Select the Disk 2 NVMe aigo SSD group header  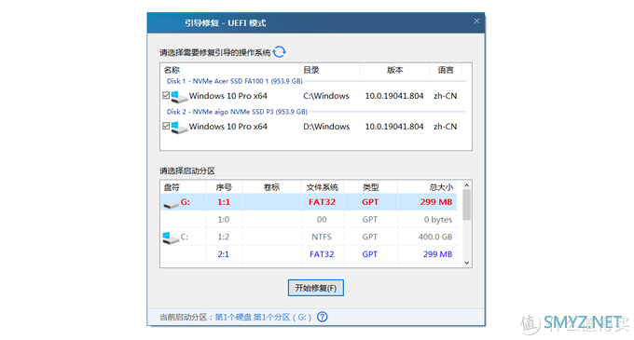click(238, 112)
